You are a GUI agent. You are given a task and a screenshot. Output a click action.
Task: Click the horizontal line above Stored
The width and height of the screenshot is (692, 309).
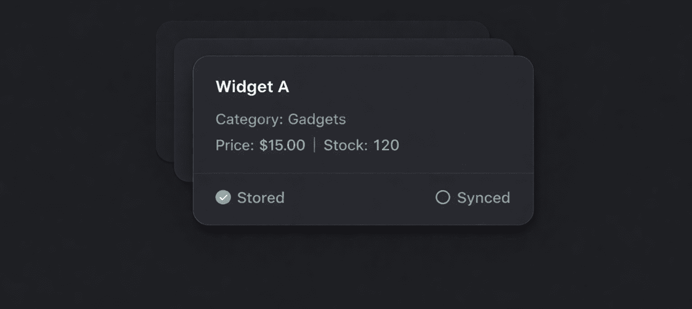point(363,173)
